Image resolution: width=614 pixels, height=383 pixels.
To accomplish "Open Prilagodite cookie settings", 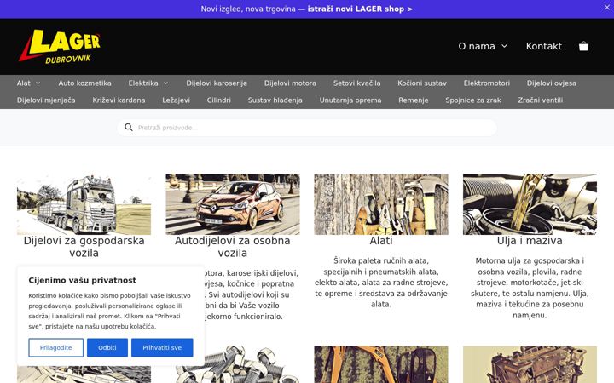I will [55, 347].
